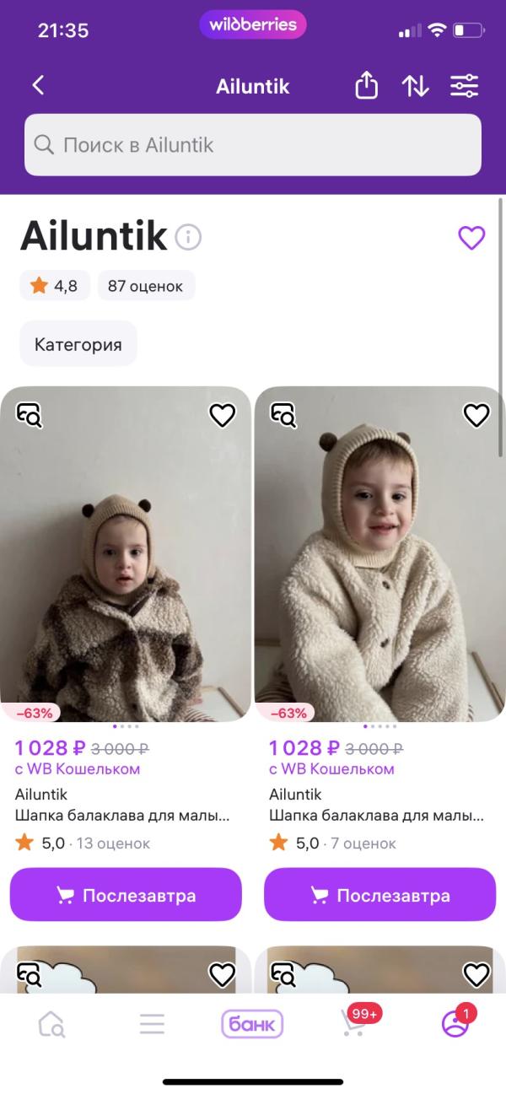Tap Послезавтра button under first product
This screenshot has width=506, height=1094.
pos(126,895)
